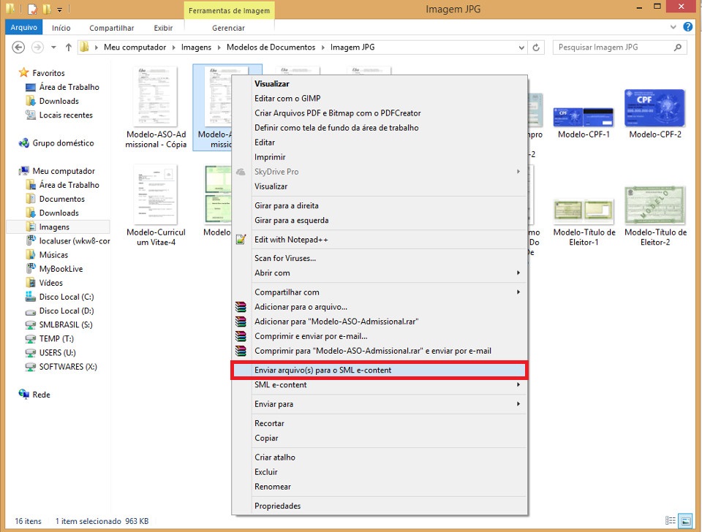This screenshot has width=702, height=532.
Task: Click Renomear in the context menu
Action: pos(272,487)
